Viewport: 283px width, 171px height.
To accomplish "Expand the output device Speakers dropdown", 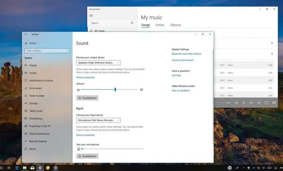I will (x=98, y=63).
